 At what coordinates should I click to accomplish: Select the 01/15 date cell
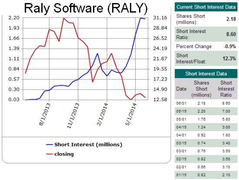coord(181,175)
